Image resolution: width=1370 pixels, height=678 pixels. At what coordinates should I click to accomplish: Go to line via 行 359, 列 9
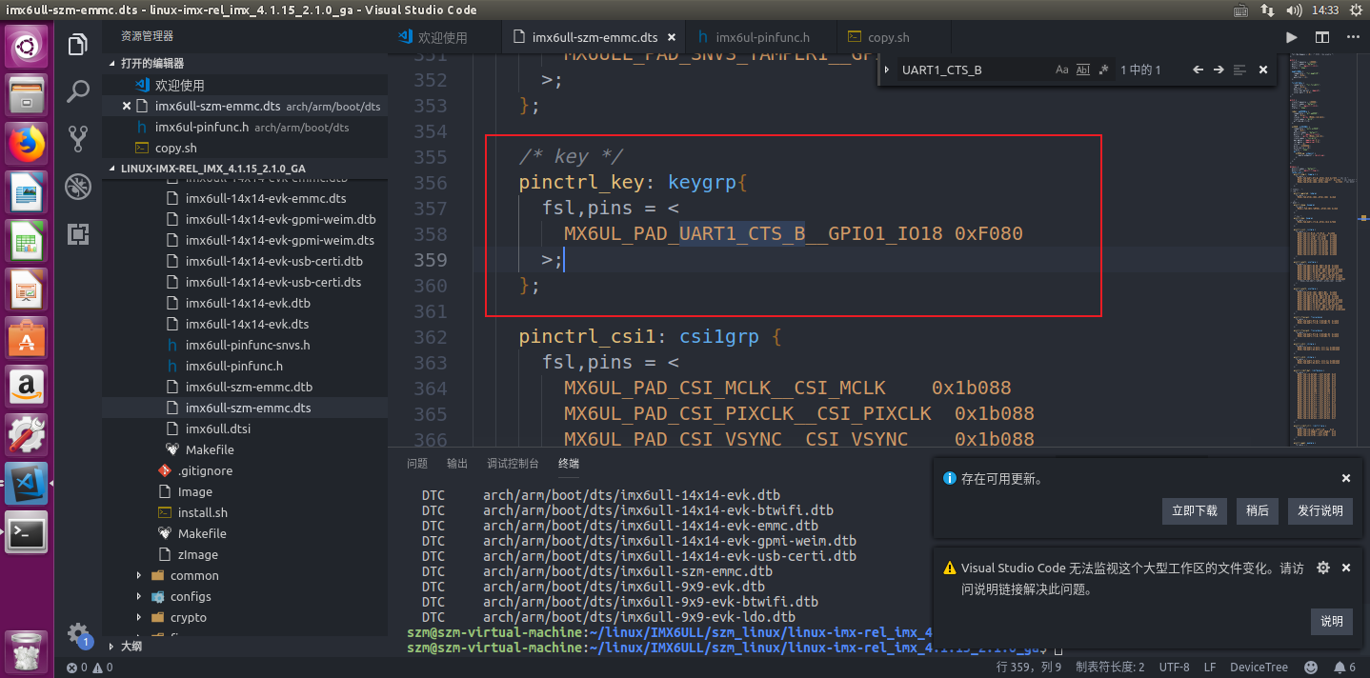[1030, 668]
